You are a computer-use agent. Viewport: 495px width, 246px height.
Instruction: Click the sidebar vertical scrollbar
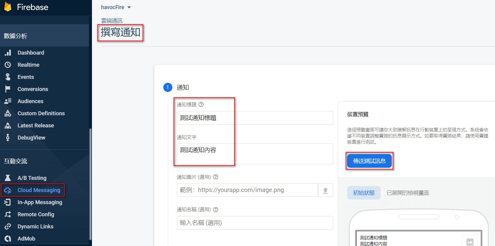point(90,184)
